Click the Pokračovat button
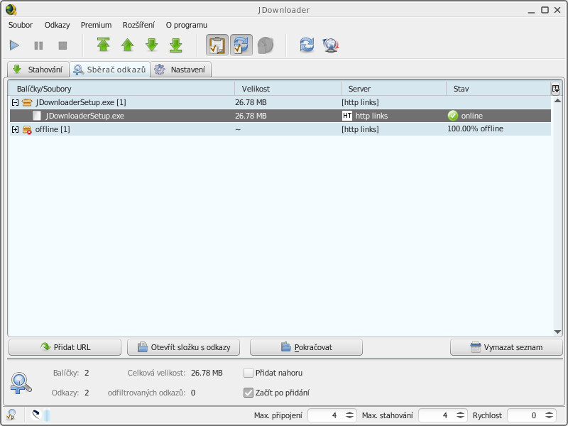The width and height of the screenshot is (568, 426). coord(306,347)
